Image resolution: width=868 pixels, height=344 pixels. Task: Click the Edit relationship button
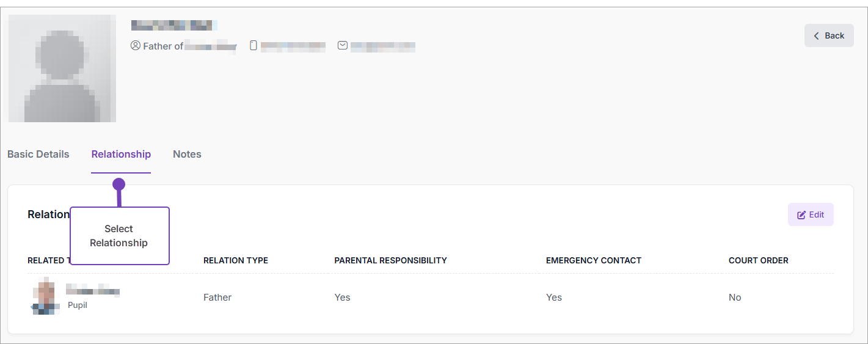pos(810,214)
